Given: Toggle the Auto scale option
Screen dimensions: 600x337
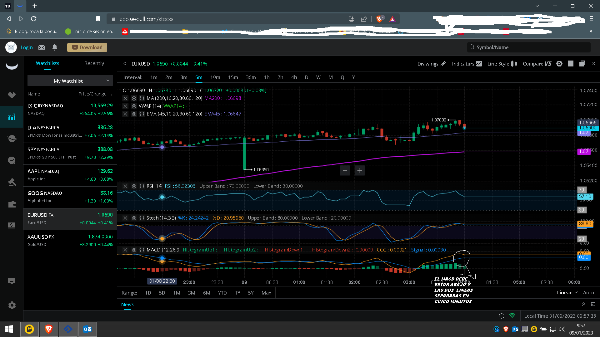Looking at the screenshot, I should coord(588,293).
